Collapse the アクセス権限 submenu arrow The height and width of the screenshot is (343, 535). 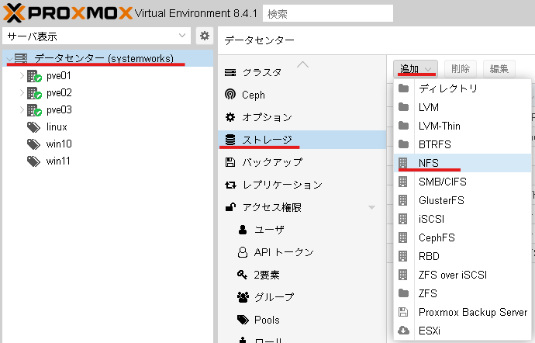pos(371,207)
